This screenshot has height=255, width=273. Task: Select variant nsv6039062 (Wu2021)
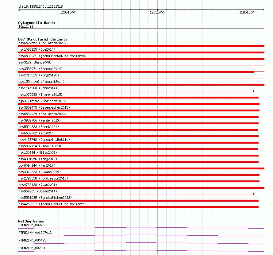[36, 133]
